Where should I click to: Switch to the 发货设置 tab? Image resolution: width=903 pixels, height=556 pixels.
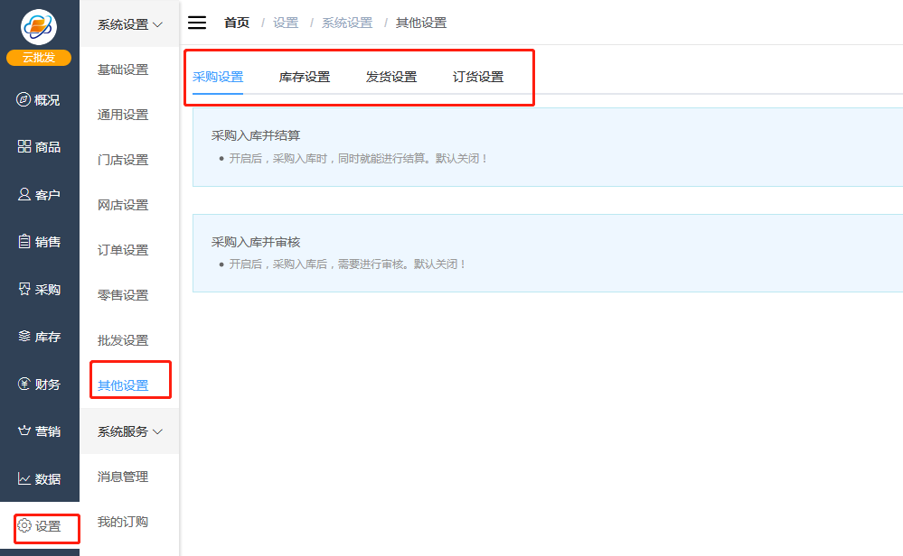391,77
